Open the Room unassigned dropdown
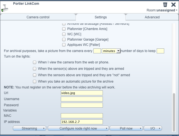Viewport: 179px width, 136px height. 162,10
